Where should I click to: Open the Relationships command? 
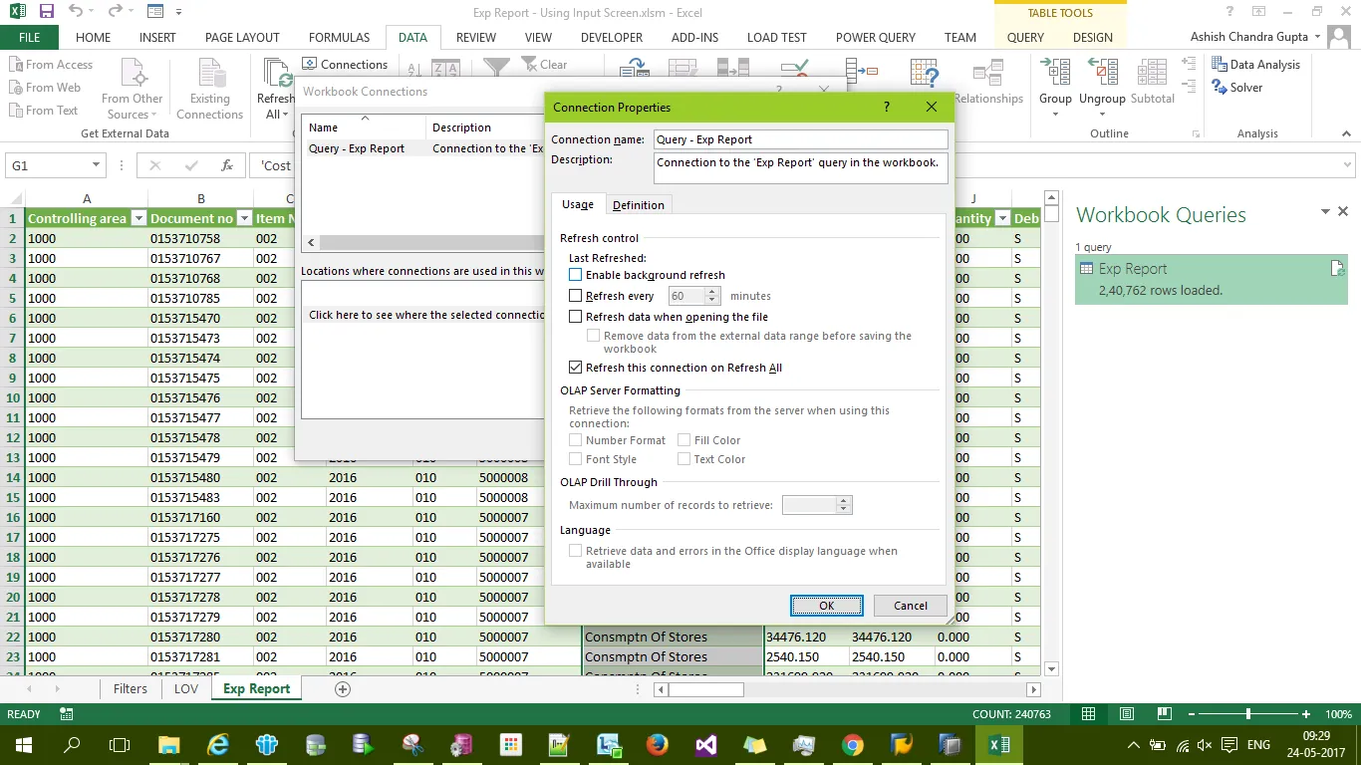click(988, 82)
